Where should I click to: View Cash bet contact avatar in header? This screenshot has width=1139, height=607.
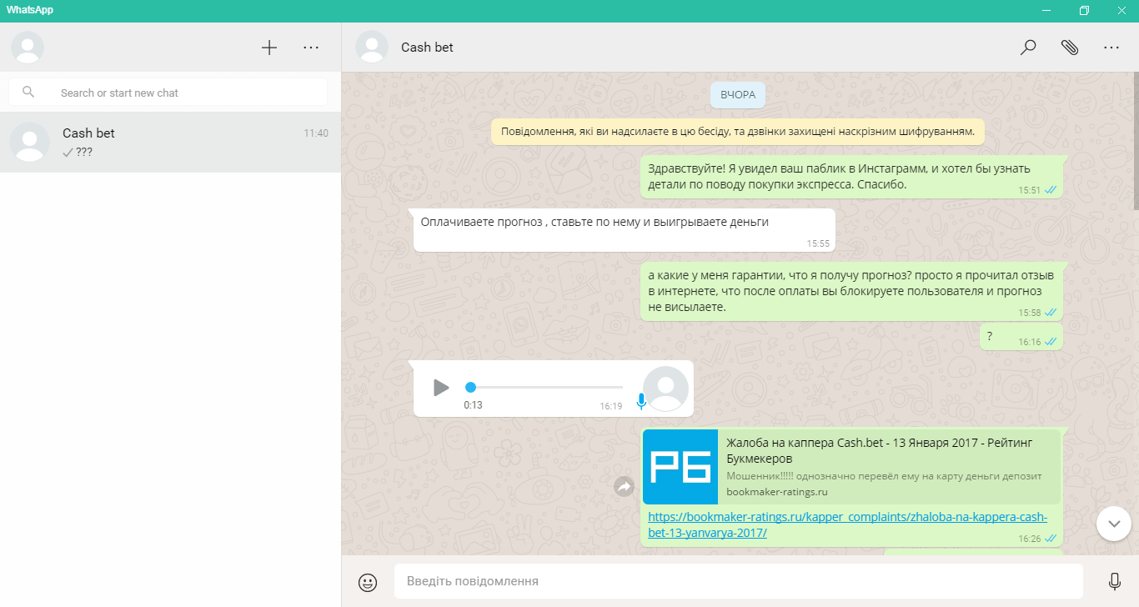pyautogui.click(x=372, y=48)
